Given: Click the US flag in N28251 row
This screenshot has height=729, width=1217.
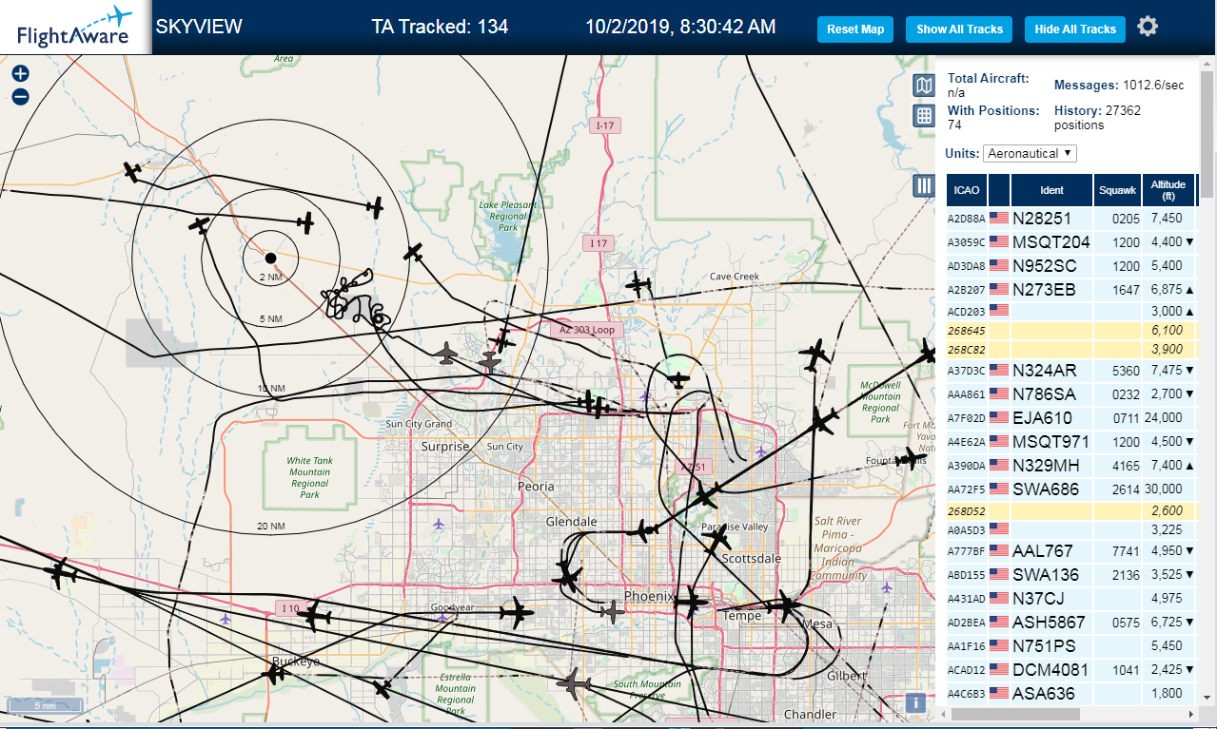Looking at the screenshot, I should (999, 218).
